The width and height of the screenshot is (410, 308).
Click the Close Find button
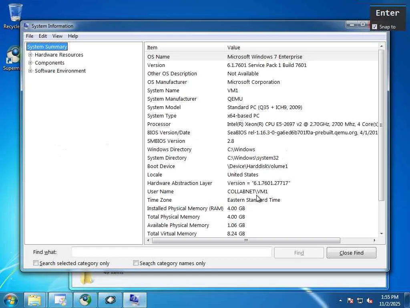351,253
